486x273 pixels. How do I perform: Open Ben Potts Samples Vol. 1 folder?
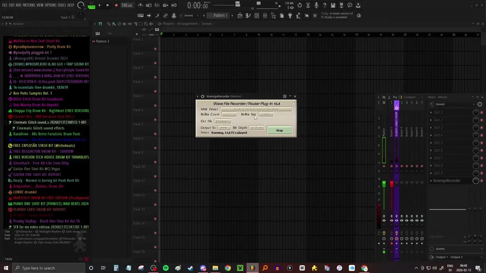point(32,93)
